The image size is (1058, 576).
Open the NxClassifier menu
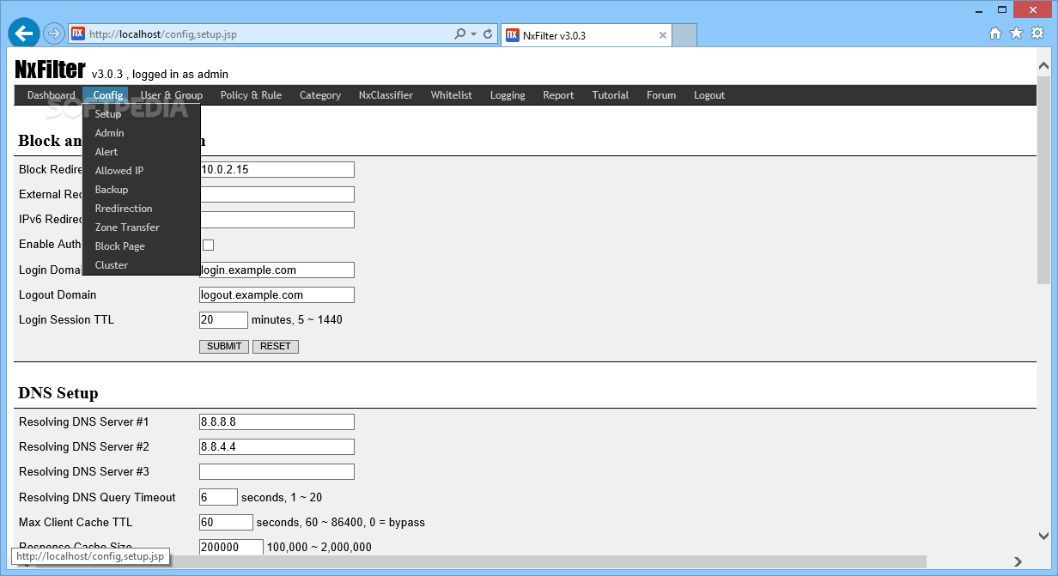[386, 95]
